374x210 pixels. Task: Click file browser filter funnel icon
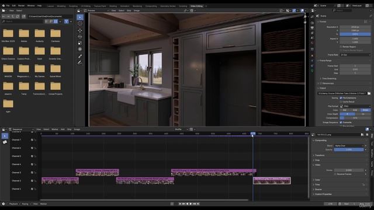[66, 22]
